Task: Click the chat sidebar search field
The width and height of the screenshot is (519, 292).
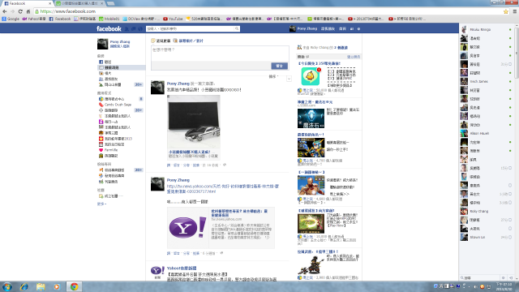Action: pos(480,278)
